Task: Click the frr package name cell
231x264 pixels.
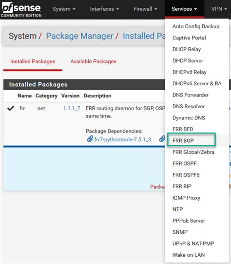Action: pos(22,108)
